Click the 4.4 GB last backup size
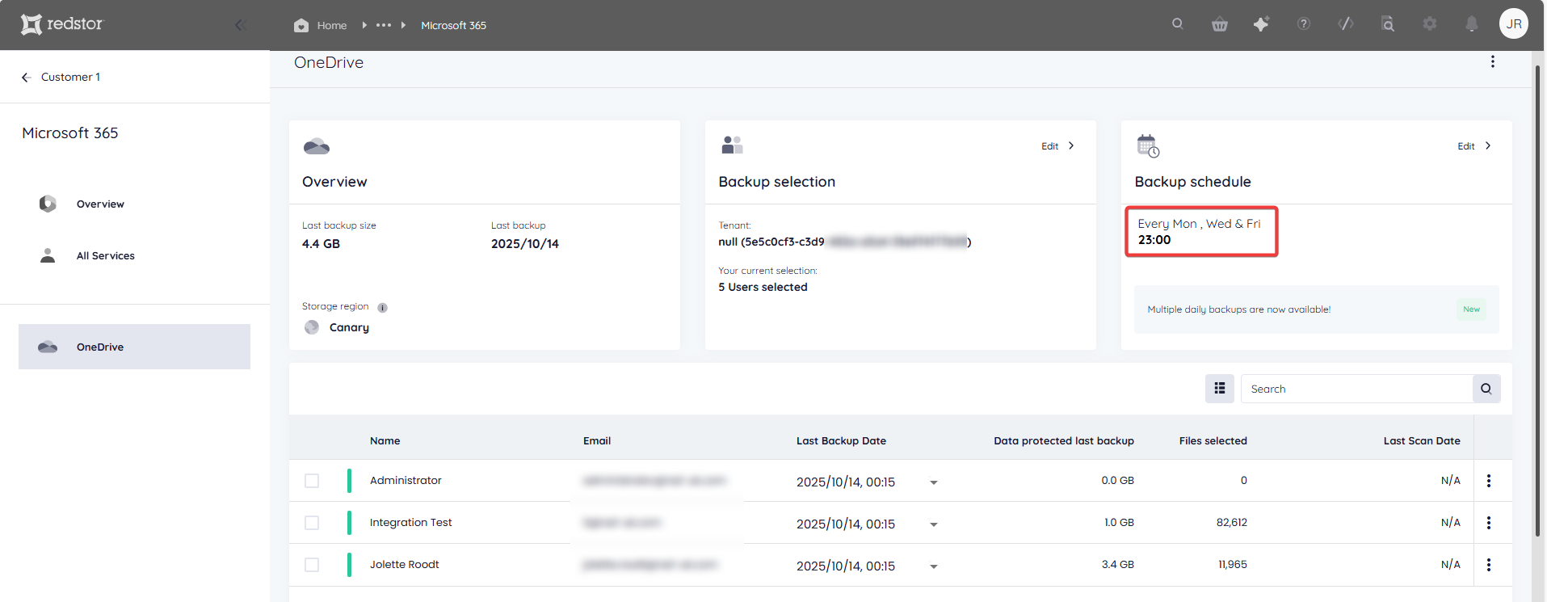 pyautogui.click(x=321, y=243)
